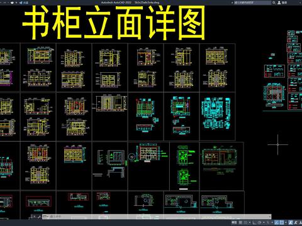Expand the Quick Access toolbar dropdown

click(x=16, y=3)
